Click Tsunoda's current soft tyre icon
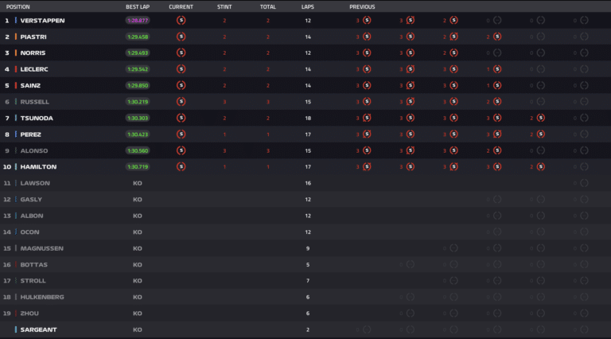Image resolution: width=611 pixels, height=339 pixels. pyautogui.click(x=181, y=118)
